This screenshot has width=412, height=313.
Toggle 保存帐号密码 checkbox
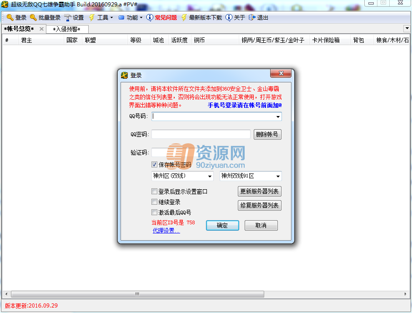[x=155, y=165]
